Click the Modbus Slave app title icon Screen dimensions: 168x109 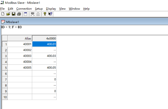[x=2, y=2]
